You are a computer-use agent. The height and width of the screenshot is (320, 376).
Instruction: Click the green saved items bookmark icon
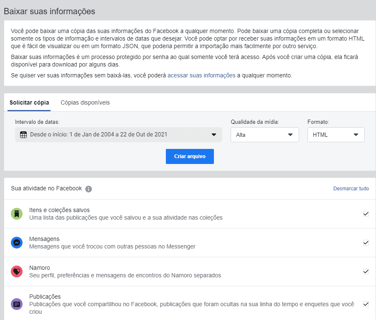[17, 214]
